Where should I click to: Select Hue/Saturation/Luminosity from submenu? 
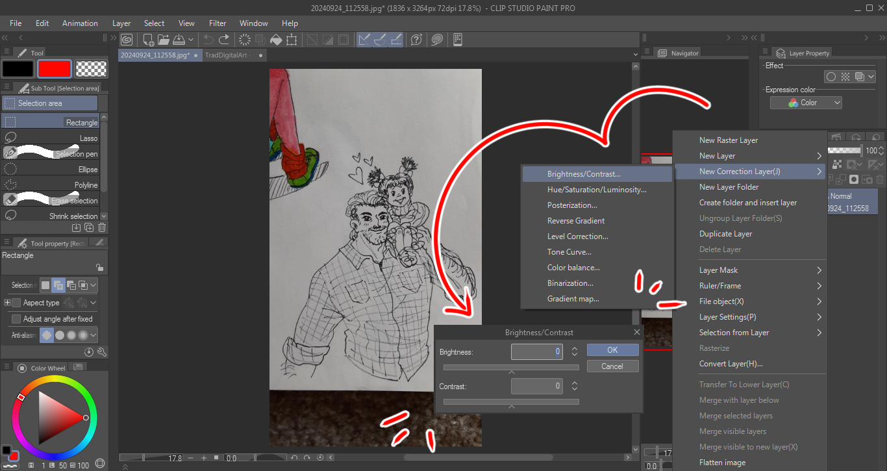(x=597, y=190)
